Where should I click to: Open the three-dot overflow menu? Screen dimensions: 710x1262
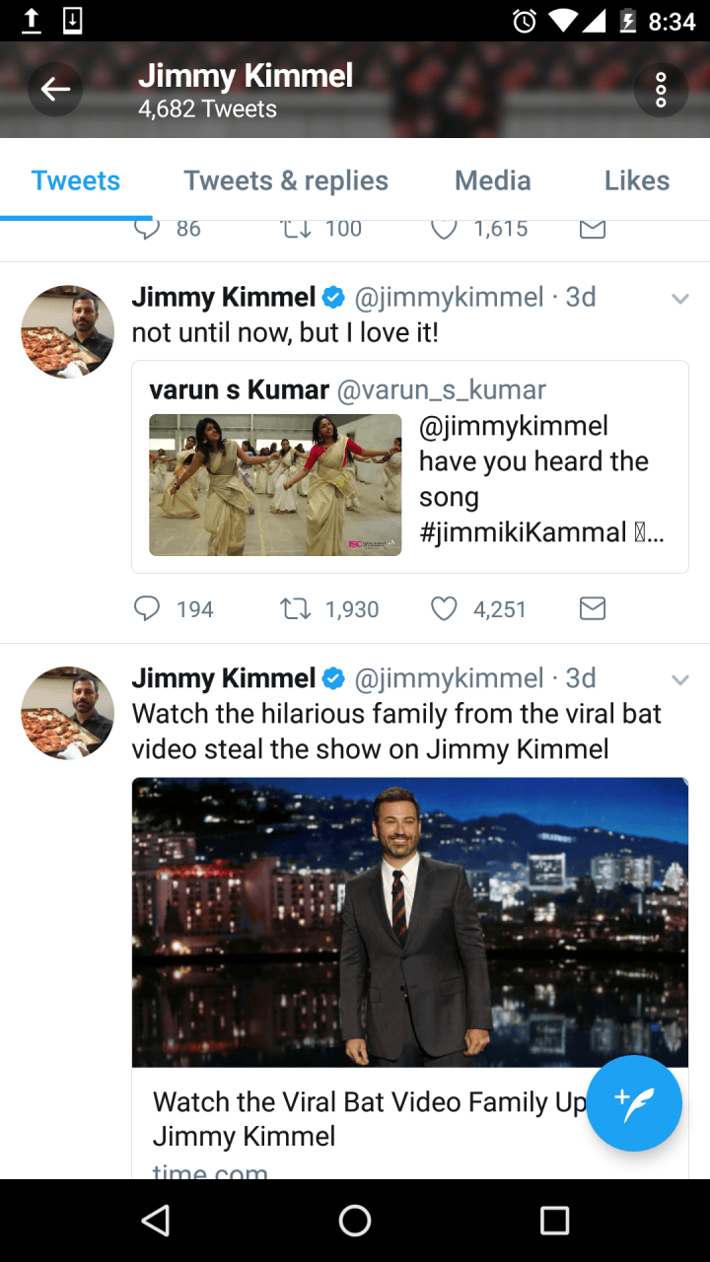[x=661, y=90]
